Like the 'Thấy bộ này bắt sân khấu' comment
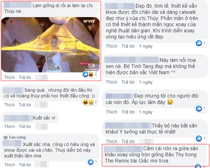The width and height of the screenshot is (210, 168). pyautogui.click(x=111, y=141)
